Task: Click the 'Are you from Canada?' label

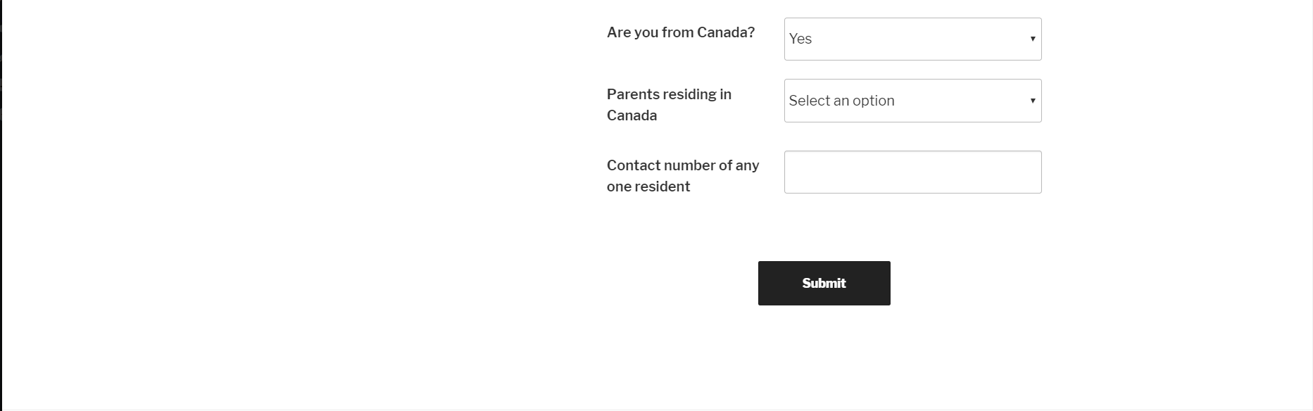Action: pyautogui.click(x=680, y=32)
